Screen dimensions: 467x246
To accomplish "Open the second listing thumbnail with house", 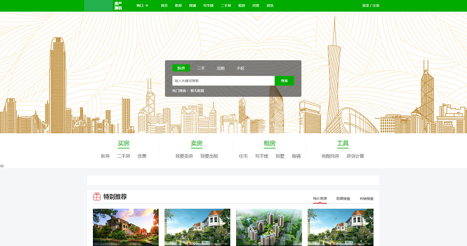I will pyautogui.click(x=197, y=227).
